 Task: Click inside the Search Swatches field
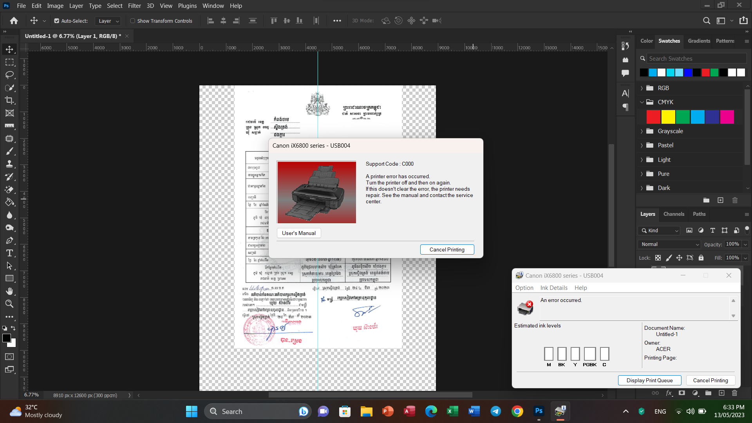[x=697, y=58]
